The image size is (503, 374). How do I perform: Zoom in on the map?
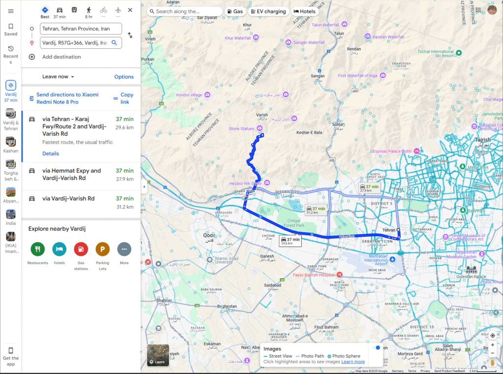(x=492, y=345)
